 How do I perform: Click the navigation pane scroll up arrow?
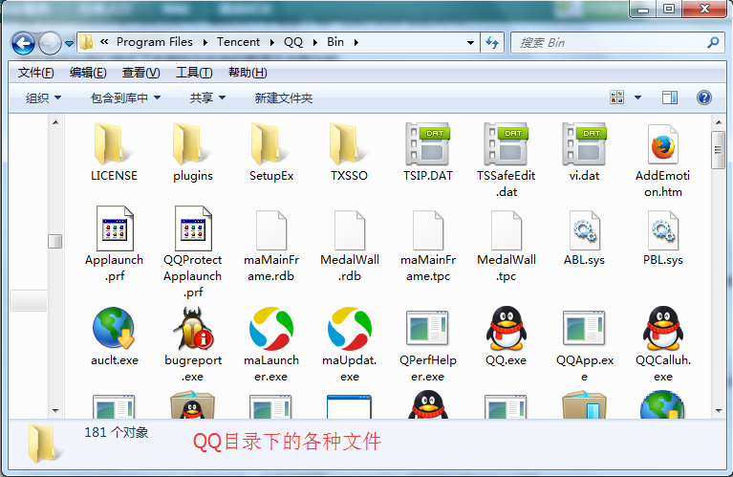55,122
